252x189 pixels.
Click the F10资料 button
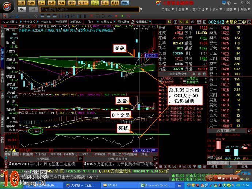[x=46, y=22]
